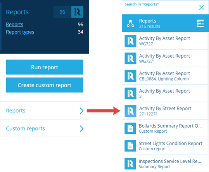This screenshot has height=172, width=209.
Task: Select the Street Lights Condition Report document icon
Action: pos(130,146)
